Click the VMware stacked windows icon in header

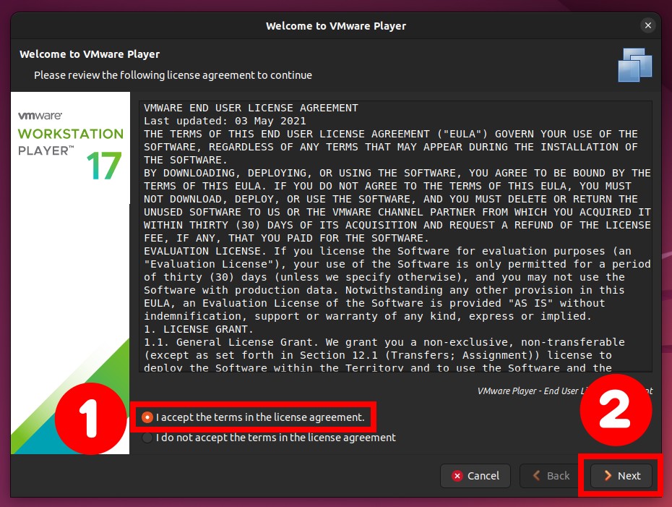pyautogui.click(x=634, y=65)
